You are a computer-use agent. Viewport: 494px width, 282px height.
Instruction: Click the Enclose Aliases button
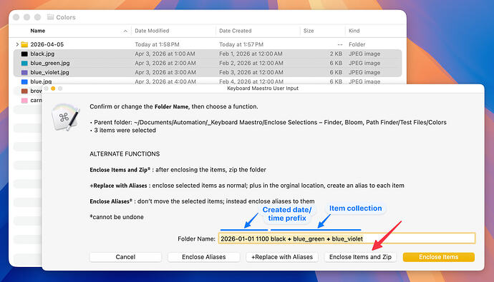pos(204,257)
